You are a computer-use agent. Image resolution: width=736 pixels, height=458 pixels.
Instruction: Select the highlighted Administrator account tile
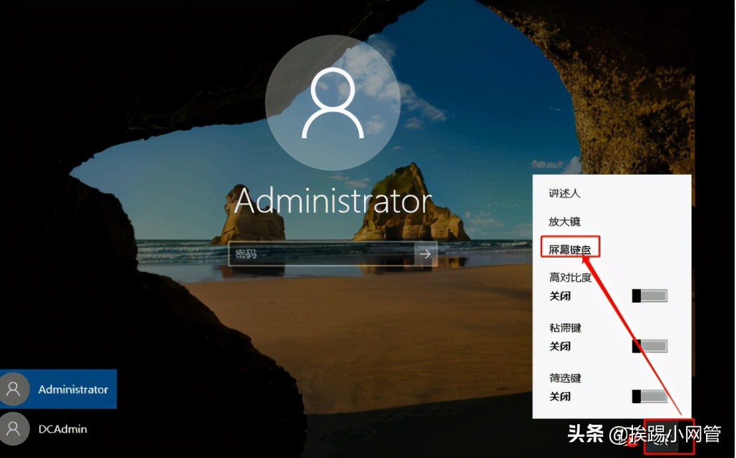pos(58,389)
